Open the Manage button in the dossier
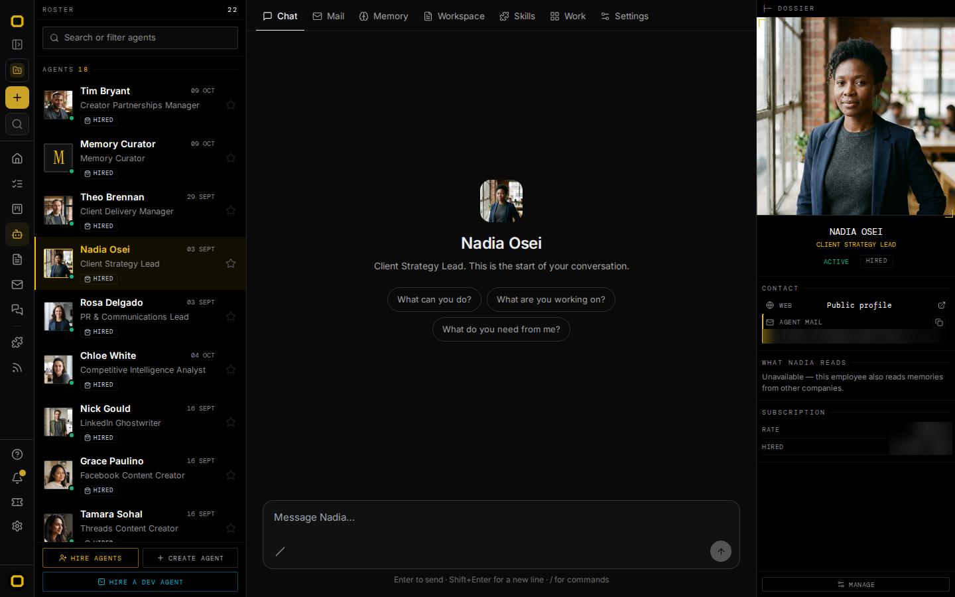The height and width of the screenshot is (597, 955). 856,584
